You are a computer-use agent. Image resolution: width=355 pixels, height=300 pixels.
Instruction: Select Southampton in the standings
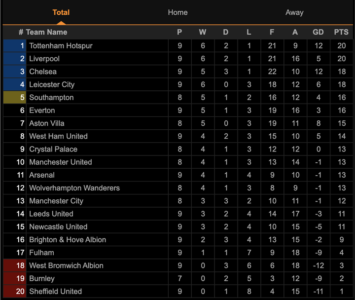[51, 98]
